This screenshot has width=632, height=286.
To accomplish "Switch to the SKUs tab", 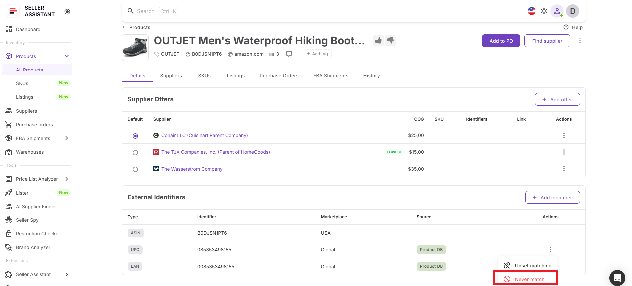I will (204, 76).
